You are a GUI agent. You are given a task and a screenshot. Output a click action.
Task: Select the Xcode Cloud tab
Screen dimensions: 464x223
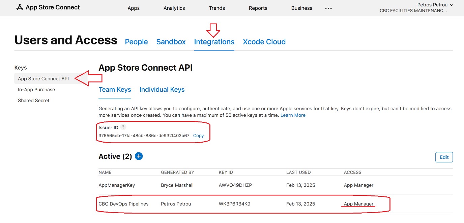tap(264, 42)
